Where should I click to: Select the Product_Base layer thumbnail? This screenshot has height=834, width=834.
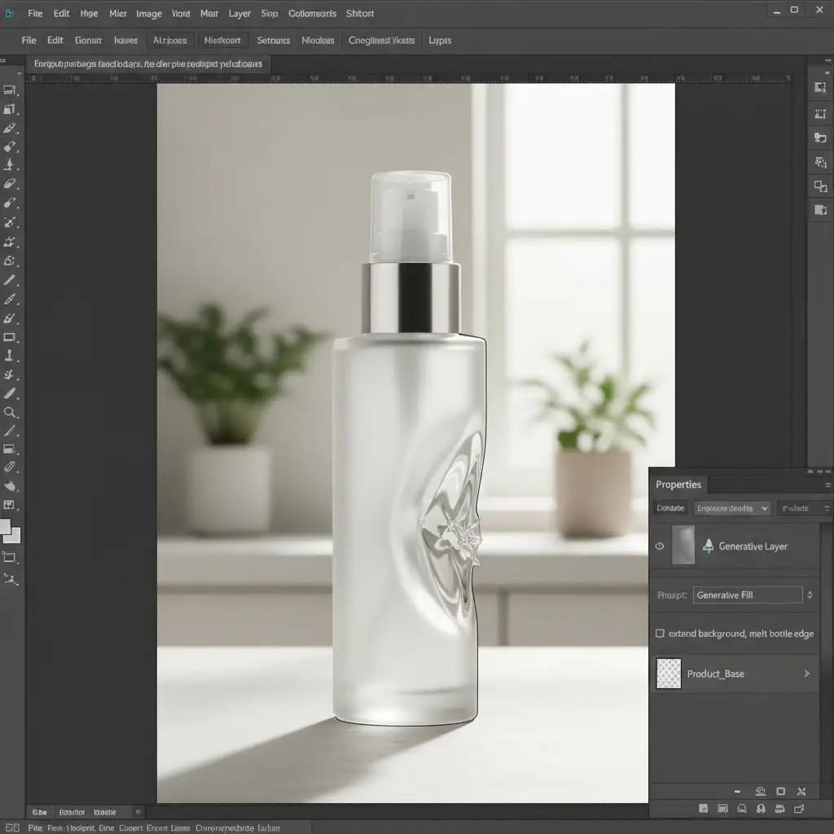coord(669,674)
